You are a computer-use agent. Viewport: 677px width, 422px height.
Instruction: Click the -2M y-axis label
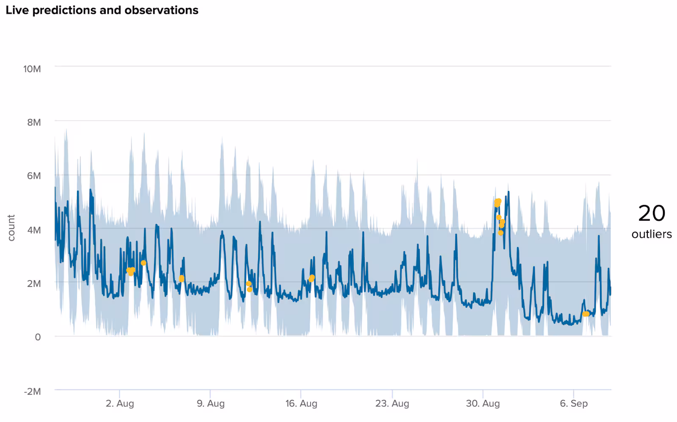click(32, 392)
